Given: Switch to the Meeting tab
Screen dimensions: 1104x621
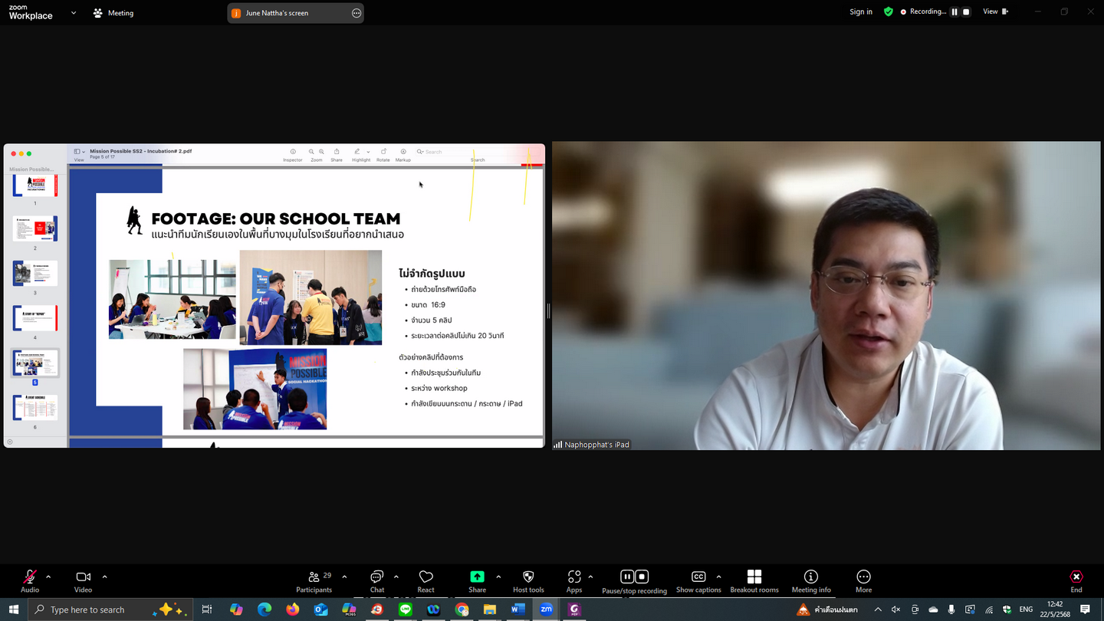Looking at the screenshot, I should [x=113, y=13].
